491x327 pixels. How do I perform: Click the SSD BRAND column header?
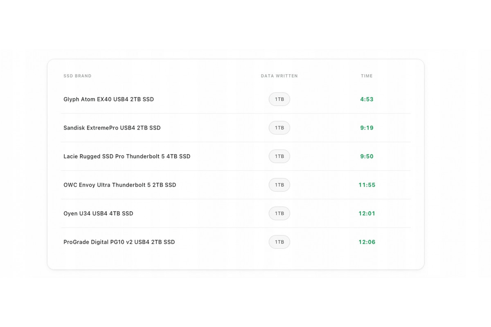click(x=77, y=76)
